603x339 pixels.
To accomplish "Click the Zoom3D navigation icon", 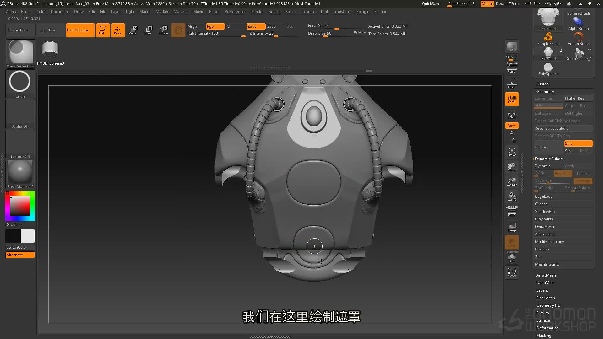I will click(512, 182).
